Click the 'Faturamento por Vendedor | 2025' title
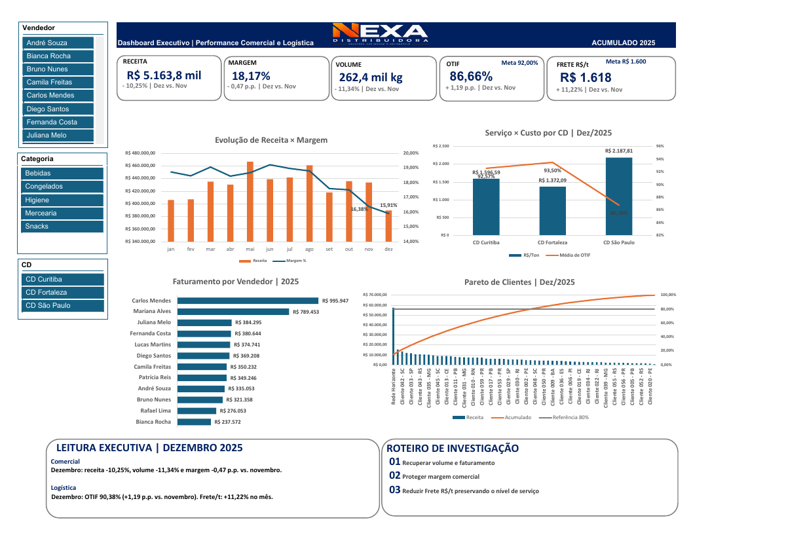The width and height of the screenshot is (786, 556). pos(236,281)
